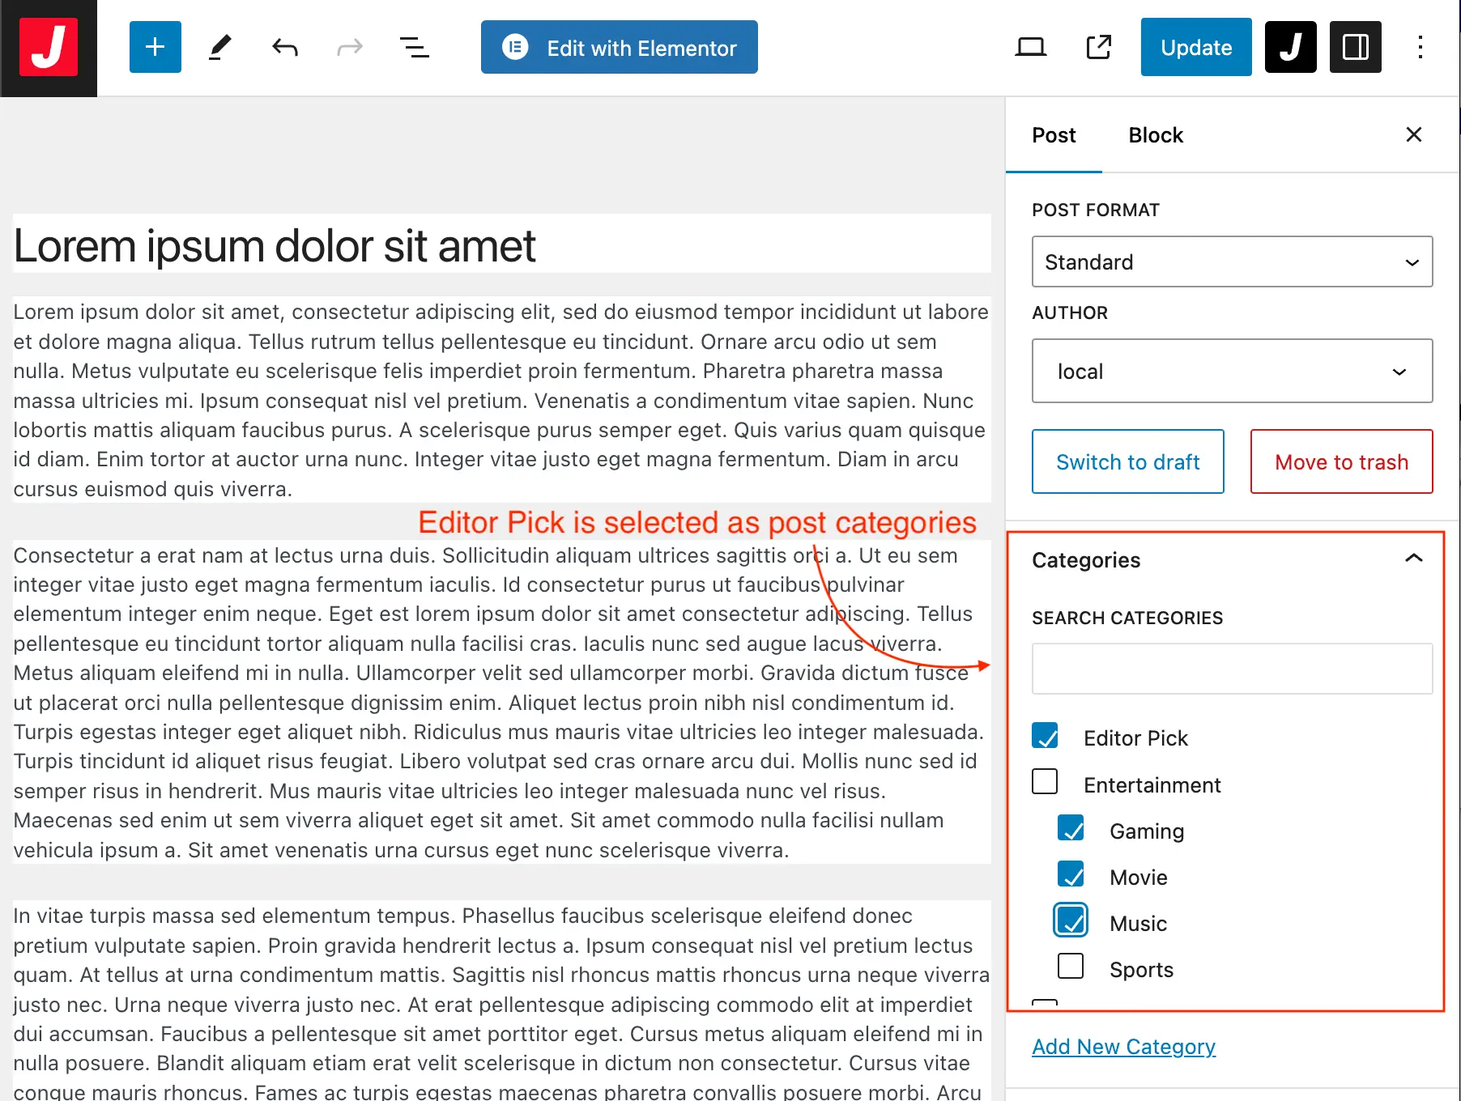Viewport: 1461px width, 1101px height.
Task: Open the Author dropdown showing local
Action: 1231,371
